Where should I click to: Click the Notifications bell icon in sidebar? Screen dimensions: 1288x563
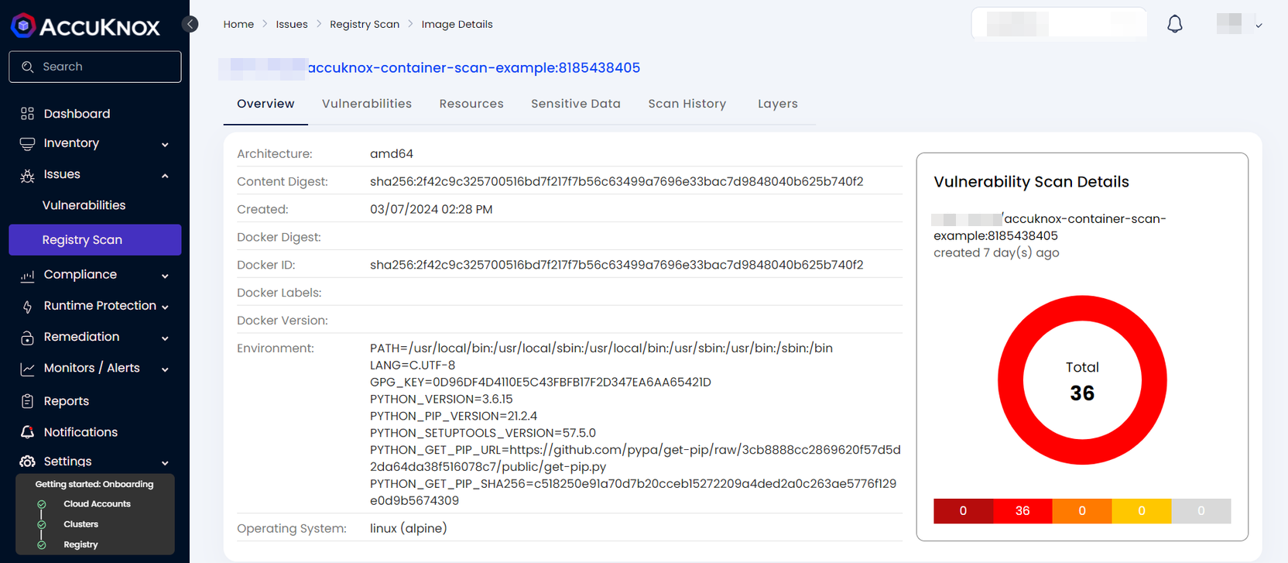pos(27,432)
